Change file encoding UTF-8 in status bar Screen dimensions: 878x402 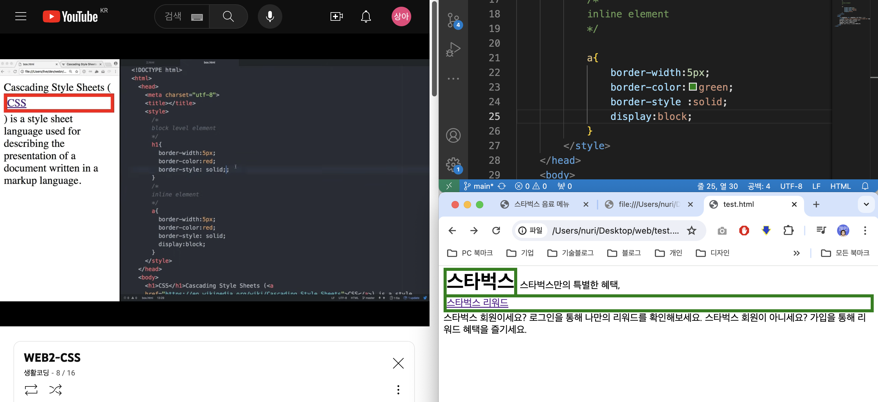click(791, 186)
